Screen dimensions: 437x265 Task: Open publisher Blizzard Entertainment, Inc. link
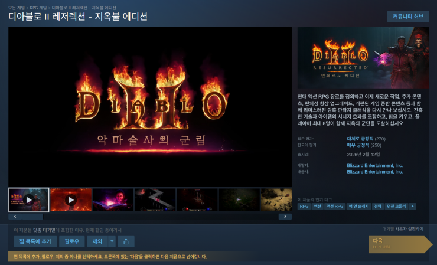[375, 172]
